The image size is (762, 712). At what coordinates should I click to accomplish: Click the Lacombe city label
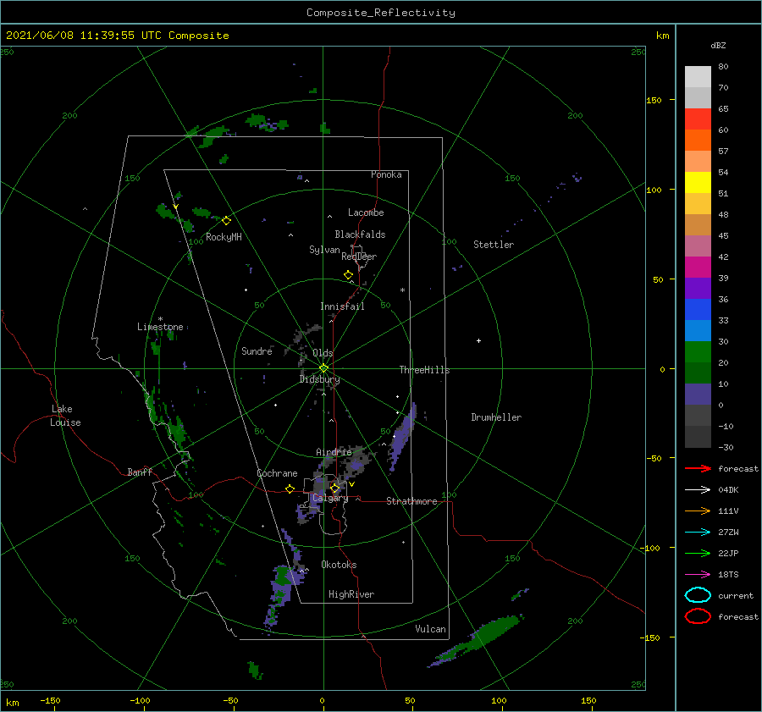(366, 212)
